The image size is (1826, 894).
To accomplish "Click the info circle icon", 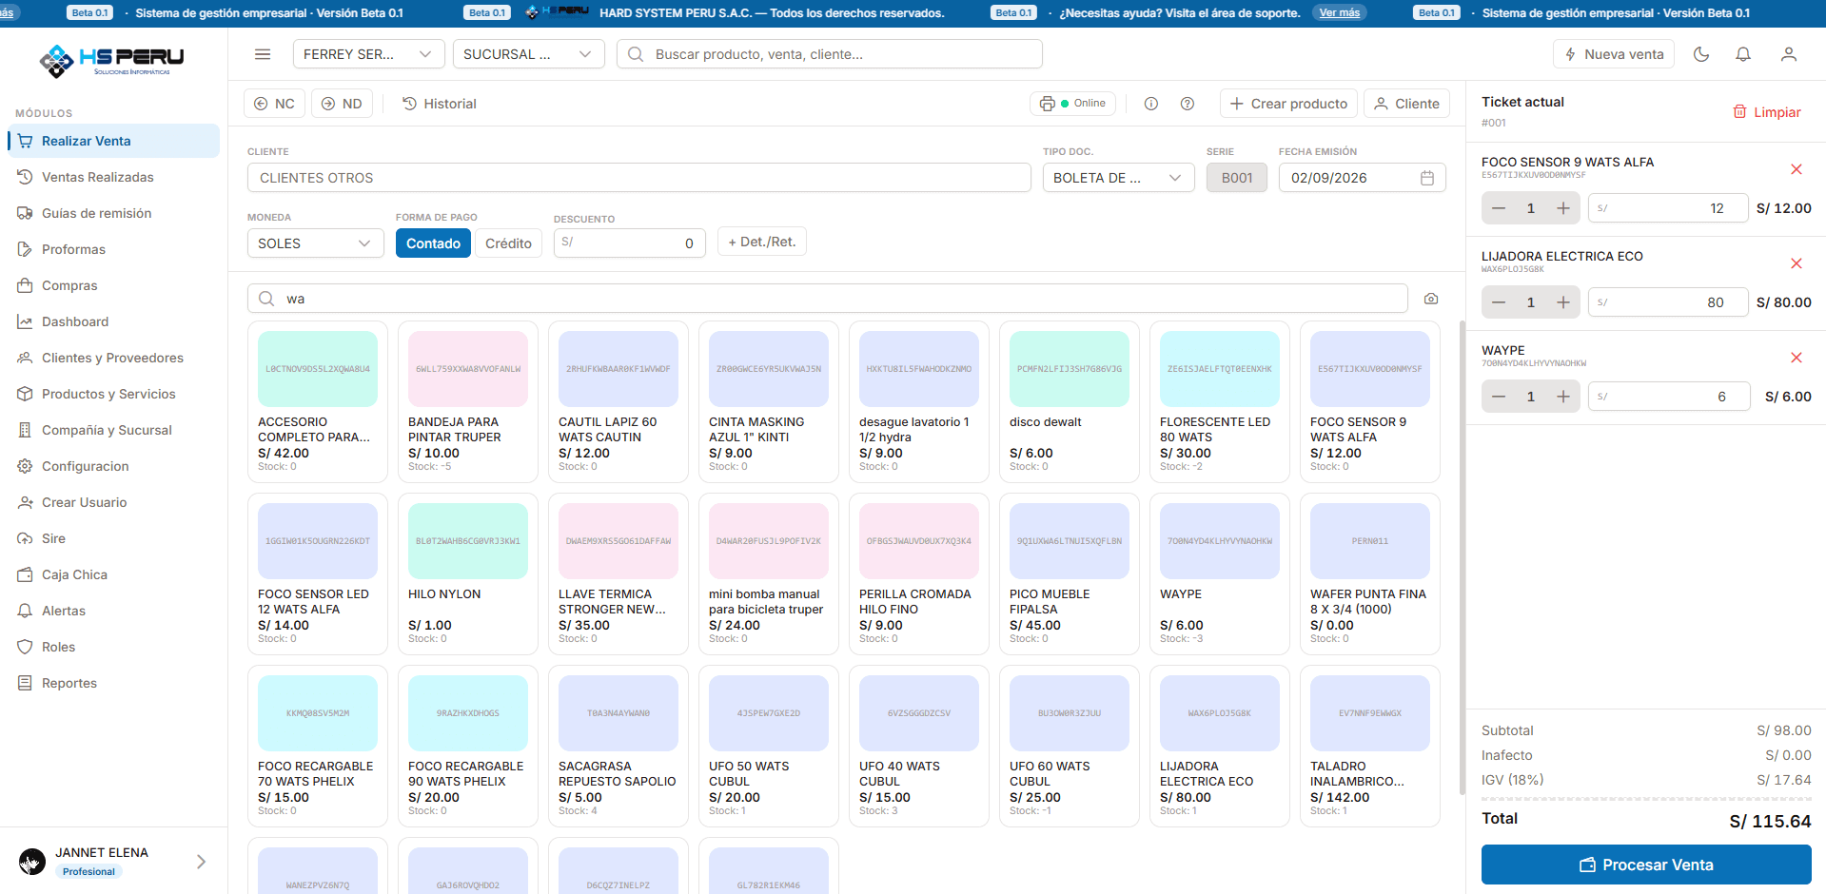I will pyautogui.click(x=1151, y=104).
